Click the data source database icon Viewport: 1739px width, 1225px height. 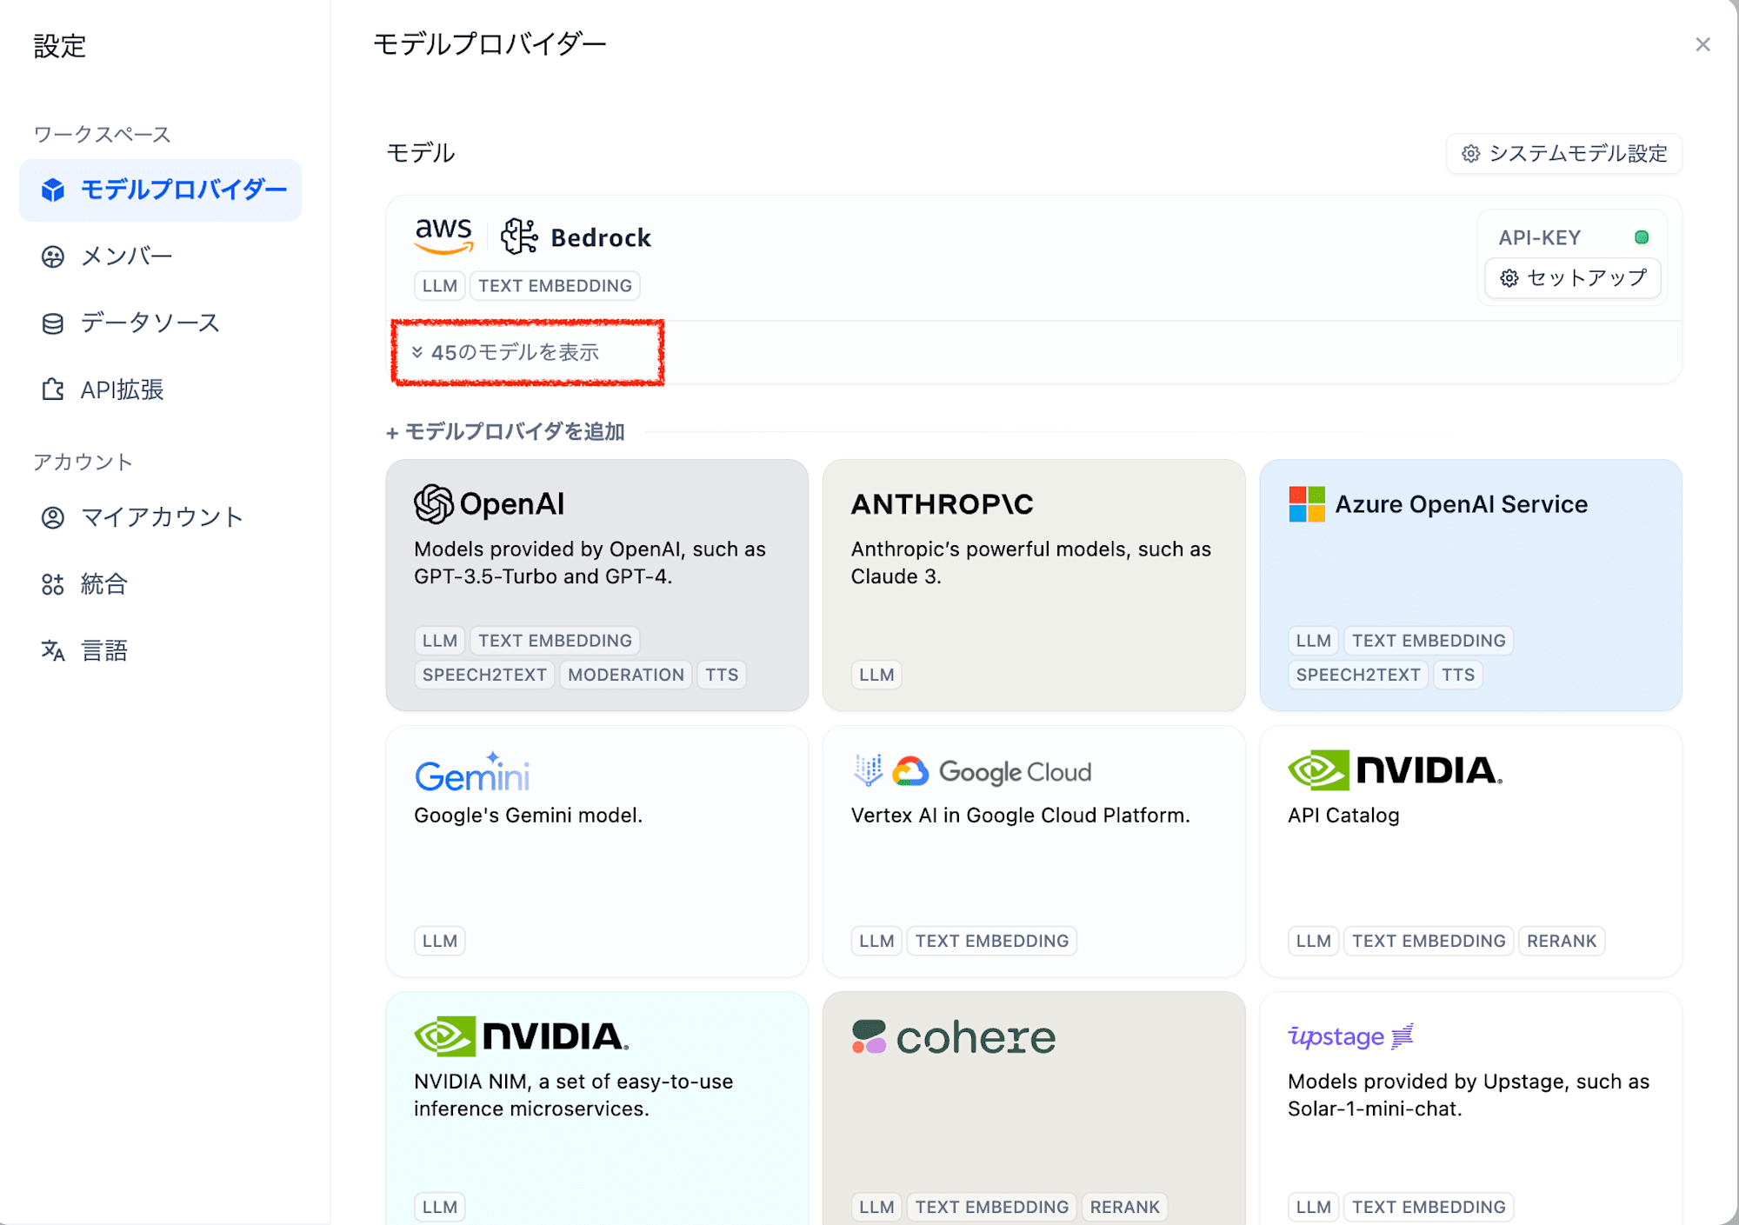pyautogui.click(x=53, y=323)
